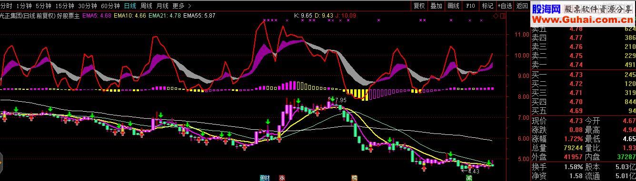
Task: Click the 涨 marker on the timeline
Action: coord(282,178)
